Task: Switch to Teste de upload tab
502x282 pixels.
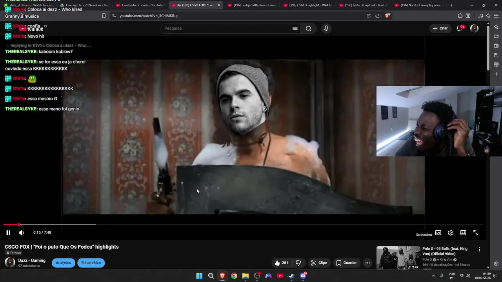Action: coord(363,5)
